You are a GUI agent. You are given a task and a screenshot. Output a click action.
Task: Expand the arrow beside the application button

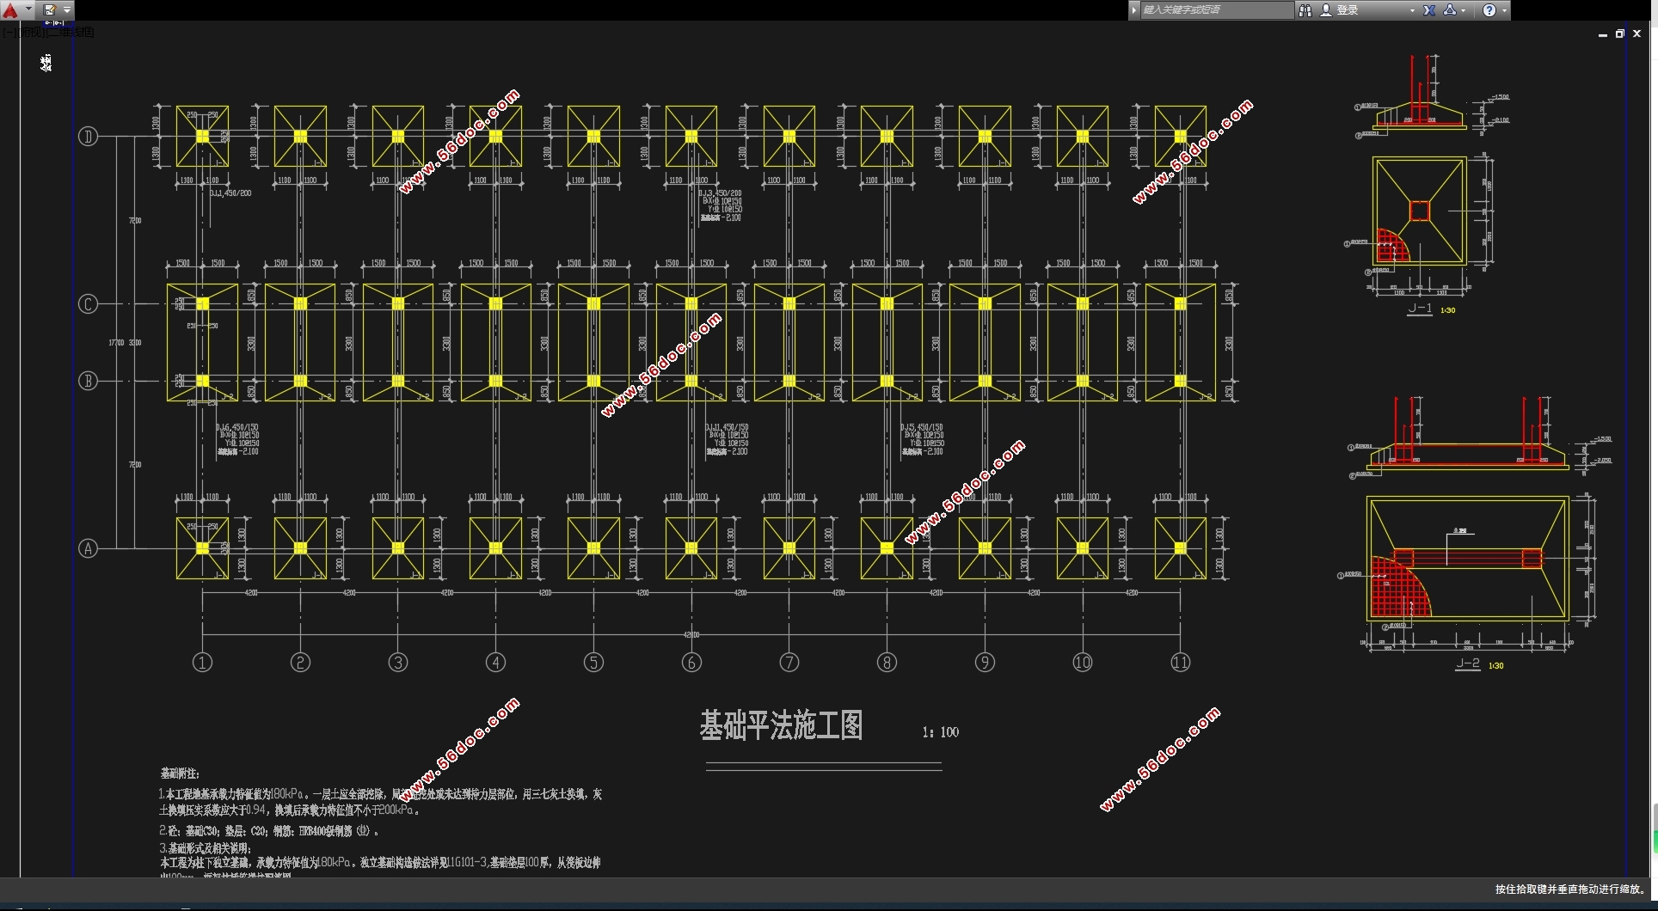pyautogui.click(x=28, y=10)
